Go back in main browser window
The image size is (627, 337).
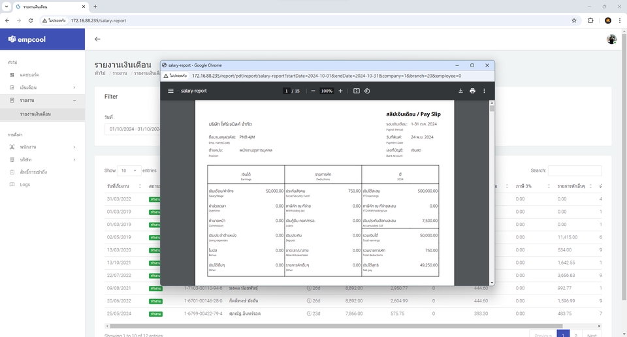click(7, 20)
